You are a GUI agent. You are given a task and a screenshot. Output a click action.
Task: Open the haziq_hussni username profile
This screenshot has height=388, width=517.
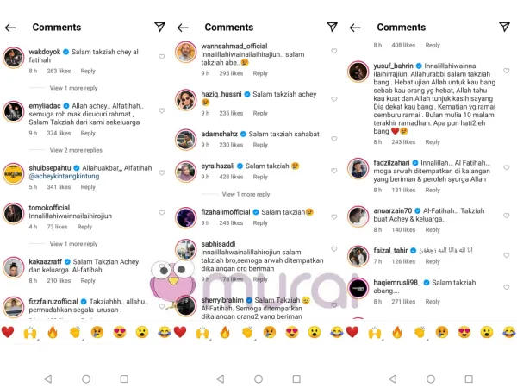[x=221, y=94]
